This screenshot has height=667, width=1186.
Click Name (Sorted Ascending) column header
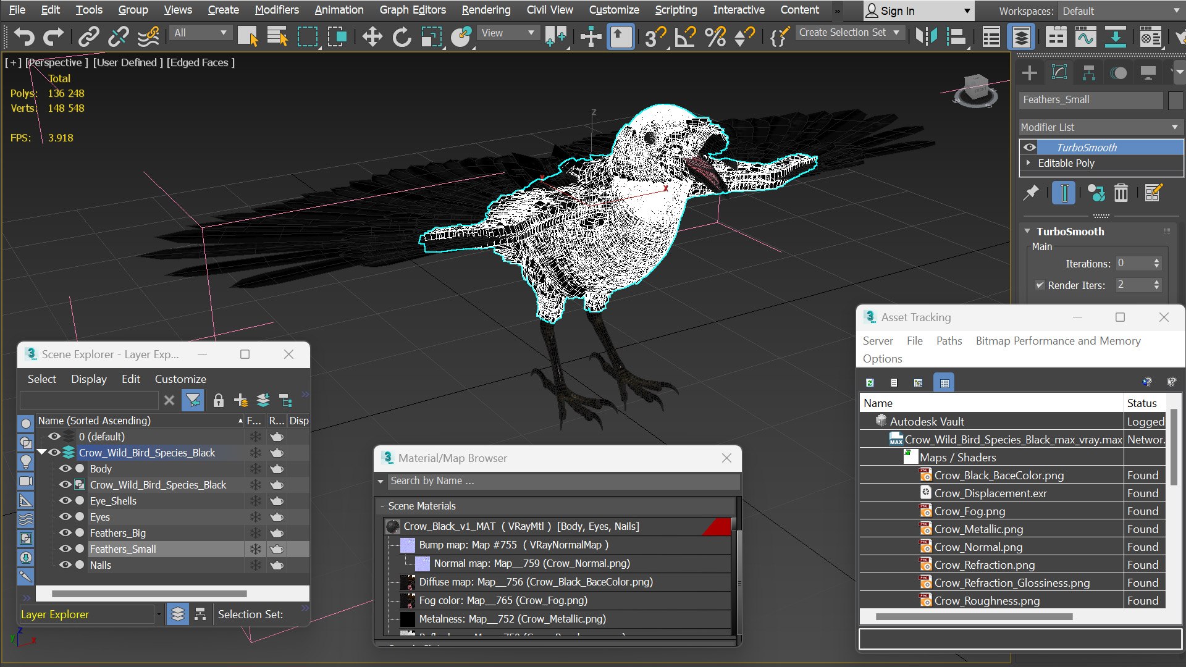(140, 421)
